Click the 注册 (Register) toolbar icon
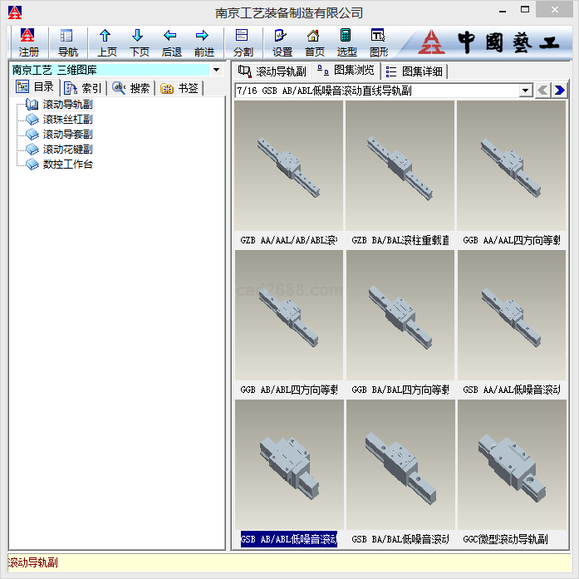The width and height of the screenshot is (579, 579). tap(28, 42)
